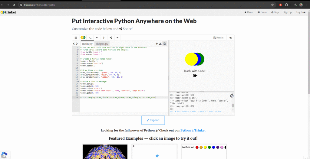Collapse code fold at line 11
This screenshot has height=159, width=310.
[78, 70]
